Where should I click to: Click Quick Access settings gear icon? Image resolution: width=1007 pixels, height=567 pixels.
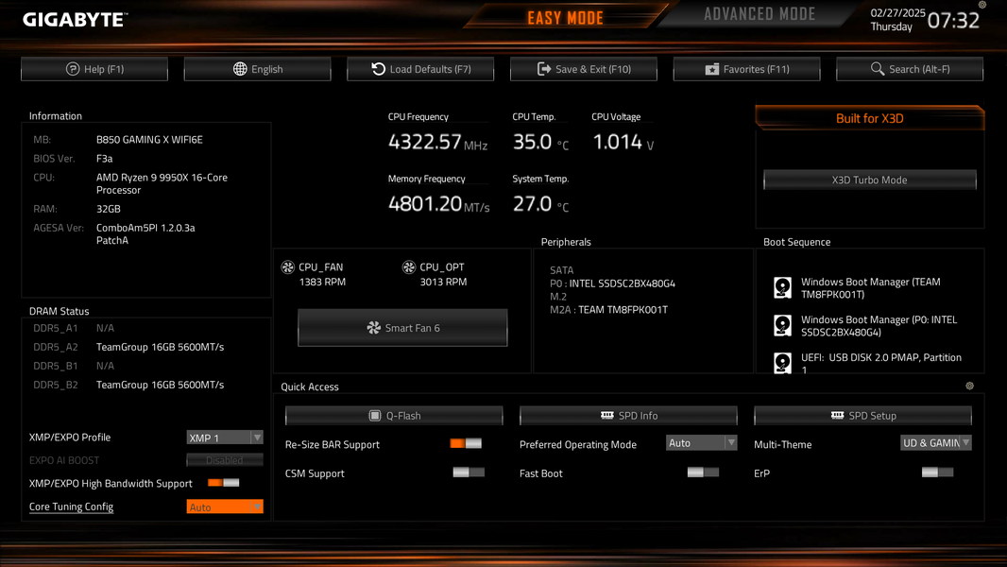click(x=970, y=386)
